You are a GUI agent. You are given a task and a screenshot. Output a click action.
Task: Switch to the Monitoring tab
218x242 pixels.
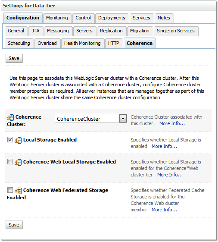(x=57, y=18)
